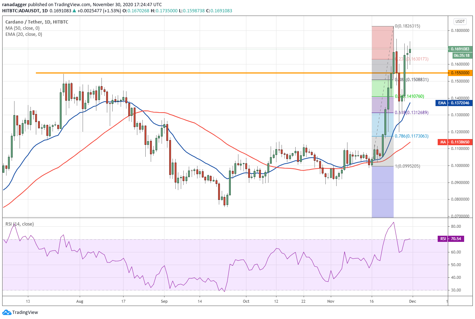Click the USDT currency badge
This screenshot has height=319, width=475.
pyautogui.click(x=459, y=21)
